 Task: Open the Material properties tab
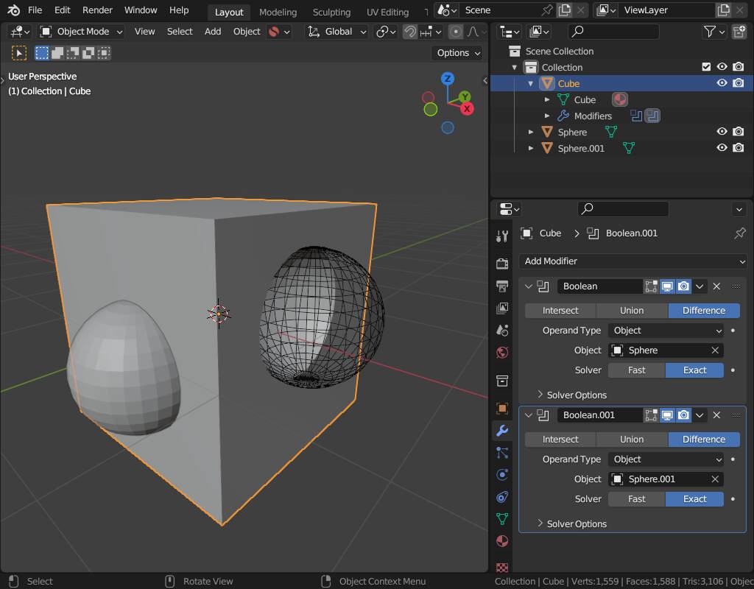point(502,541)
